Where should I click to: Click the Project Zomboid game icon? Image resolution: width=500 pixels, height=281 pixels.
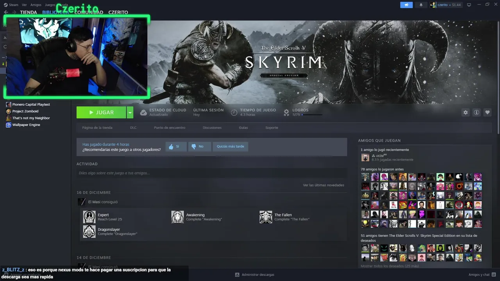pyautogui.click(x=9, y=111)
